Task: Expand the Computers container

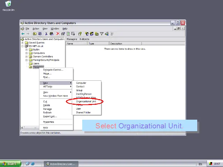Action: 26,53
